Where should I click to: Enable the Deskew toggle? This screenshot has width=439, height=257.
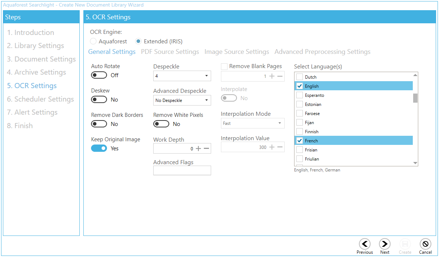(99, 100)
